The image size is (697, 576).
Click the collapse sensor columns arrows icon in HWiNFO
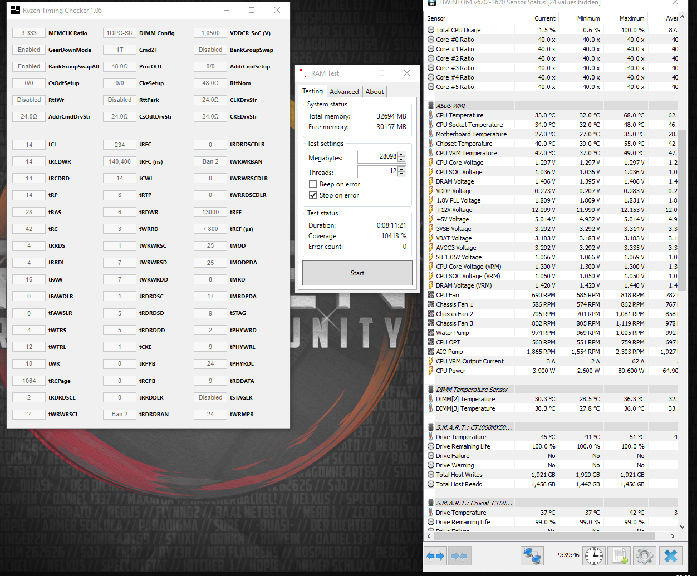coord(459,555)
